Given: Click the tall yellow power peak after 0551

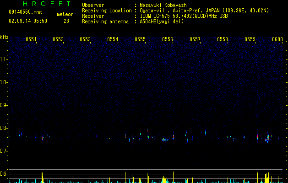Looking at the screenshot, I should coord(42,178).
